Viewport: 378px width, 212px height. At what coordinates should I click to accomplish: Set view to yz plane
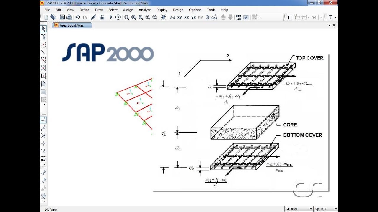pyautogui.click(x=193, y=17)
